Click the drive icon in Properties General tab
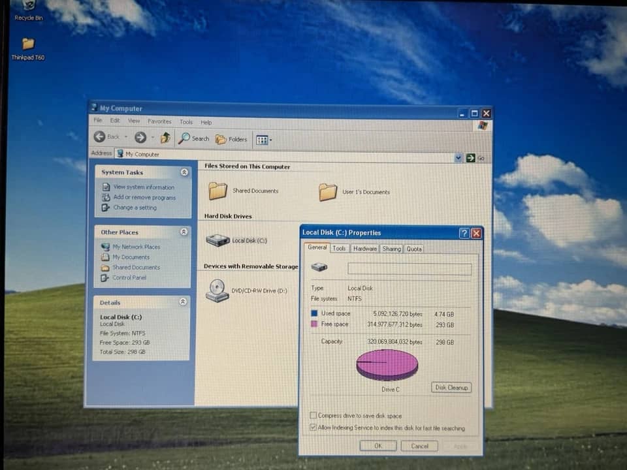 point(319,267)
